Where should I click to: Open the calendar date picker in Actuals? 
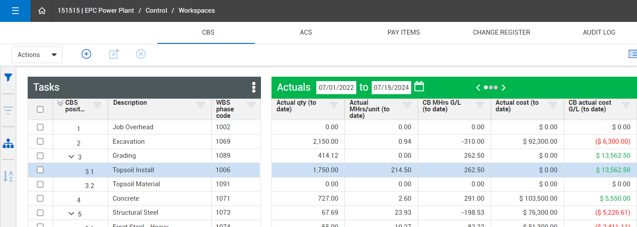pos(419,87)
